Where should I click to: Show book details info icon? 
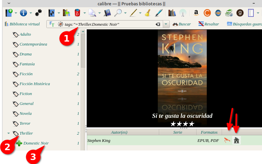pyautogui.click(x=23, y=13)
